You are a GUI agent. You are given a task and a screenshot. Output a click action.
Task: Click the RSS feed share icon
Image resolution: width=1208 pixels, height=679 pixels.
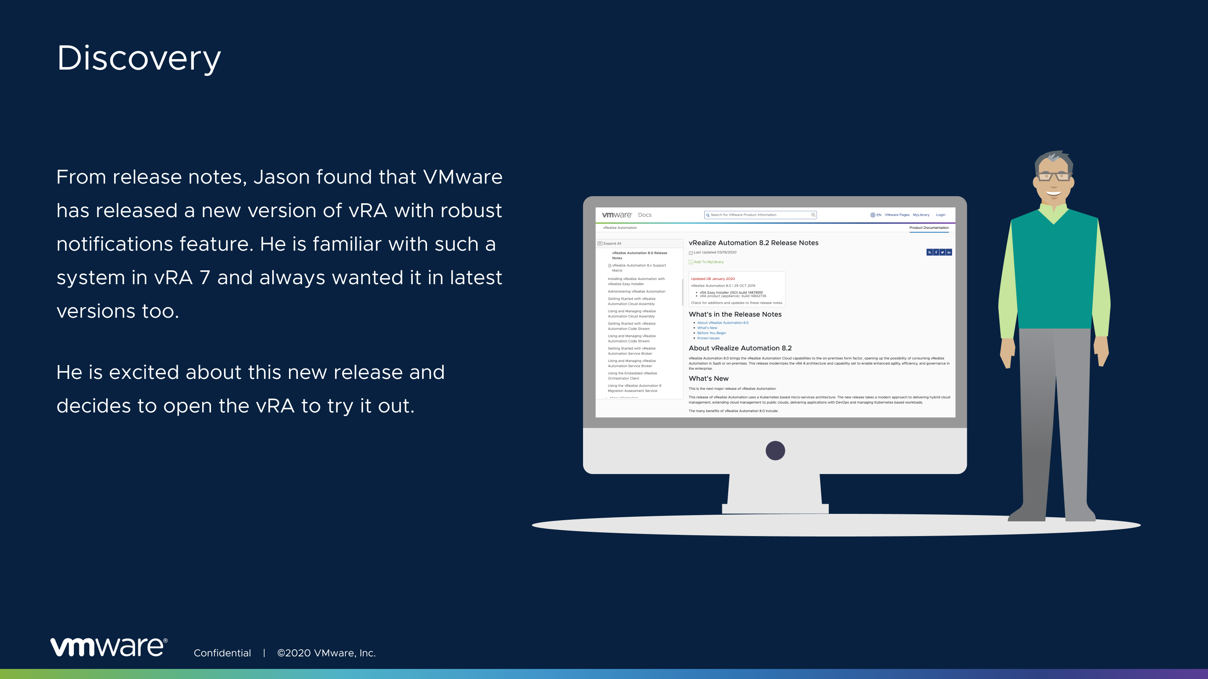pyautogui.click(x=929, y=252)
